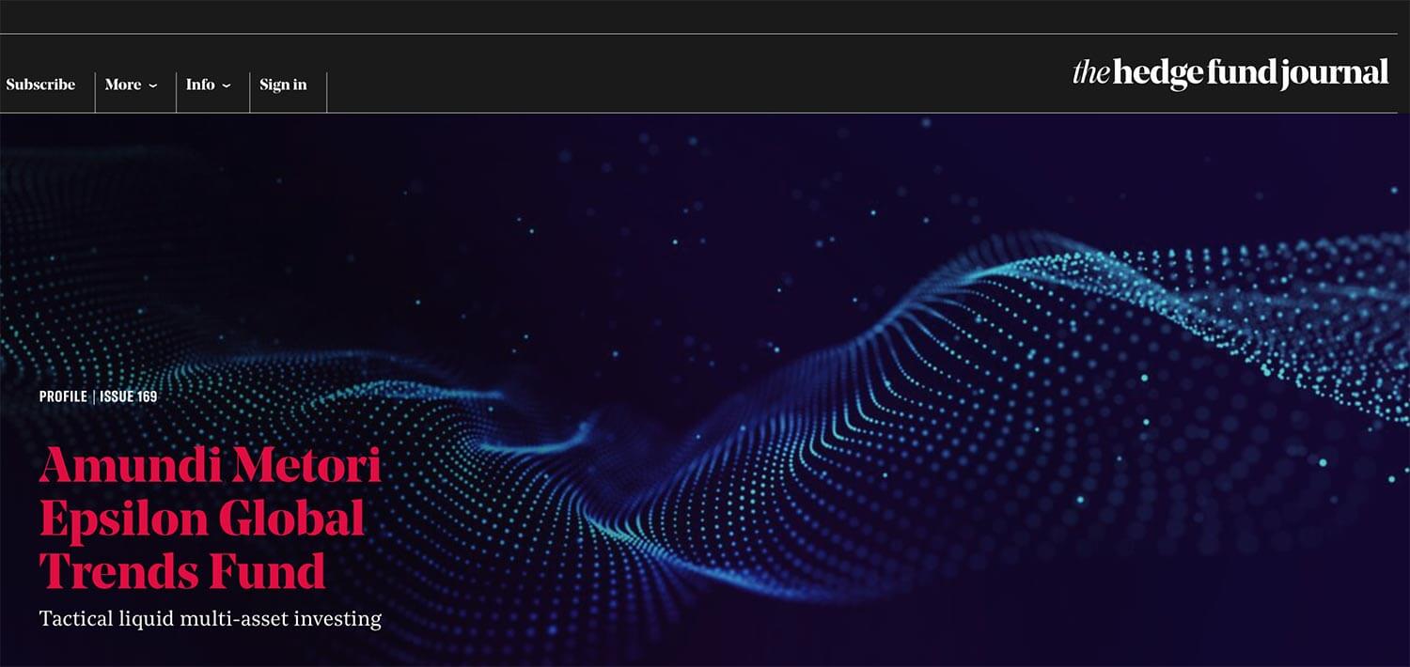Click the chevron next to More
Viewport: 1410px width, 667px height.
tap(152, 85)
